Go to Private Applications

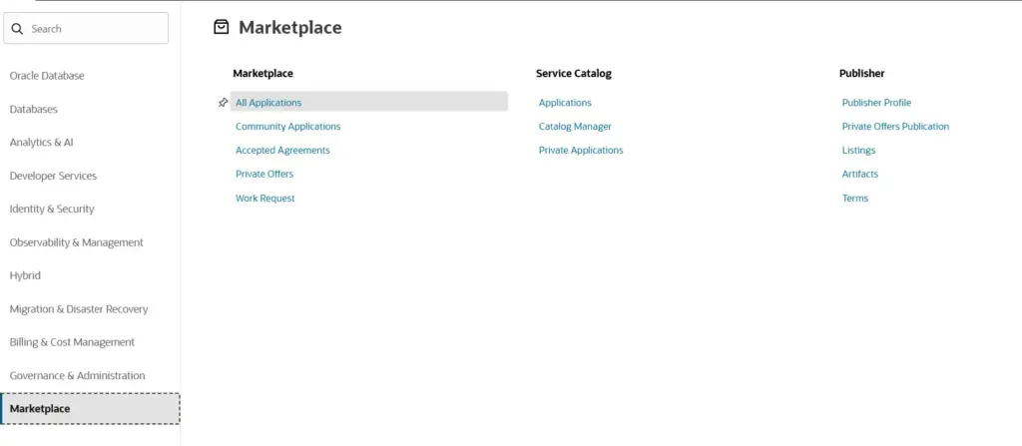click(581, 150)
